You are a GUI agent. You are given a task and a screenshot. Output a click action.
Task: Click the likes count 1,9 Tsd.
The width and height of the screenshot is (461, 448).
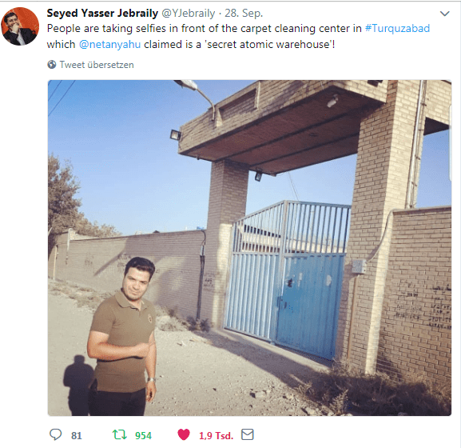click(216, 436)
